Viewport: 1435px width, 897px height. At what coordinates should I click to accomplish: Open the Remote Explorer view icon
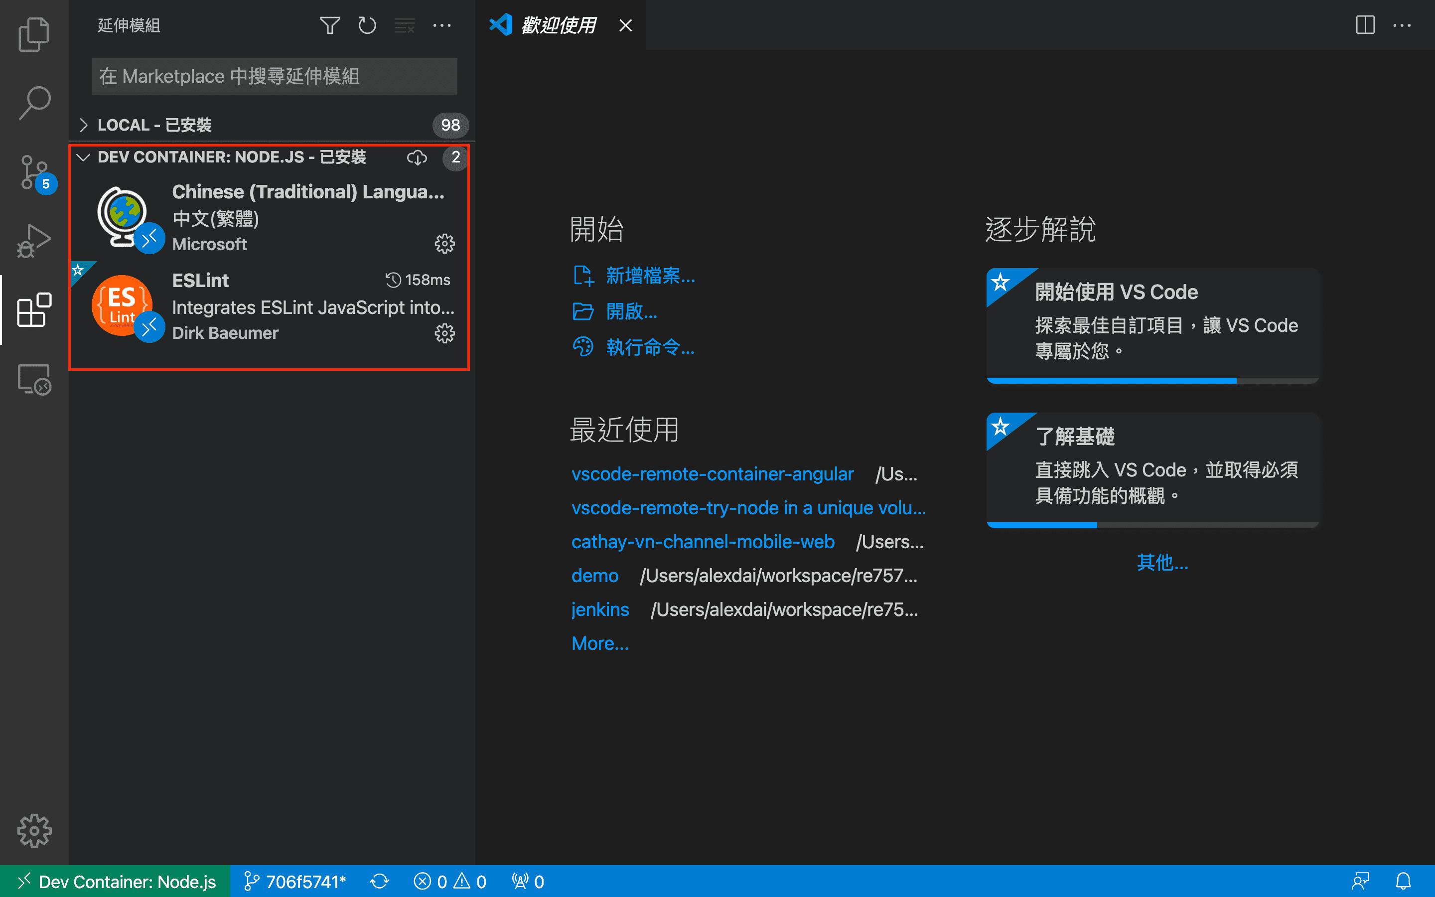click(34, 379)
